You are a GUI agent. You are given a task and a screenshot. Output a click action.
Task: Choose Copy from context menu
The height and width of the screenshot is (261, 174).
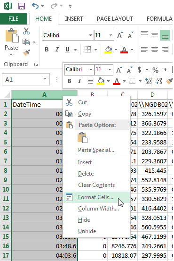96,114
